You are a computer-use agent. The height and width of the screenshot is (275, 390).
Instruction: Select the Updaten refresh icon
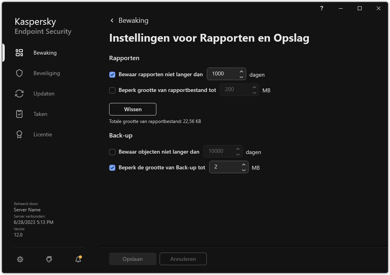[19, 93]
